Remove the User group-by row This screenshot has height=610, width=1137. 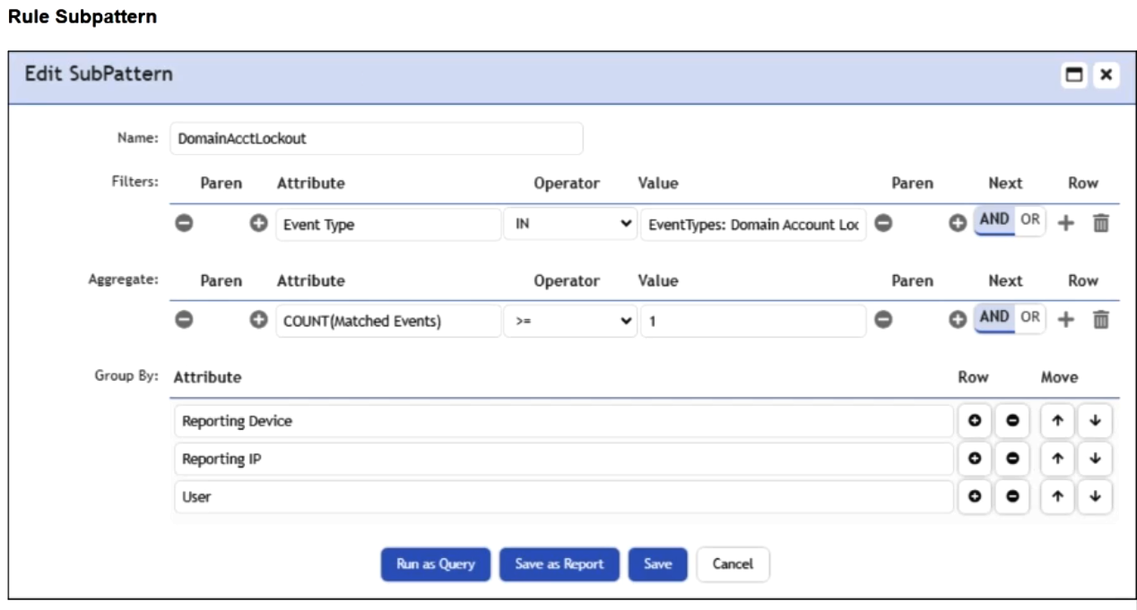click(x=1012, y=496)
